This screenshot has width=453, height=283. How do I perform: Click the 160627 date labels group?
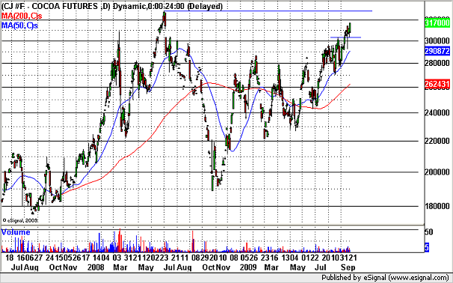(x=29, y=258)
